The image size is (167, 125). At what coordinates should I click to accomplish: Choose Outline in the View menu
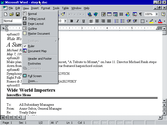40,29
